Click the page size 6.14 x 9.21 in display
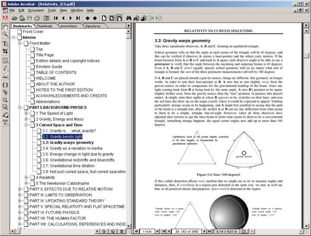The height and width of the screenshot is (236, 311). tap(226, 231)
